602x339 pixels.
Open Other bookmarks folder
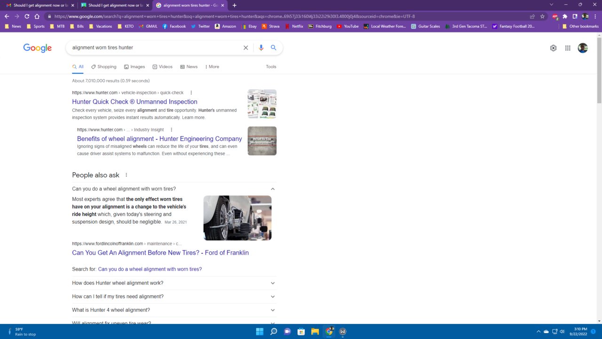(580, 26)
